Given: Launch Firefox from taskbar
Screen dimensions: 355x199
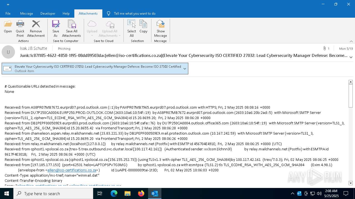Looking at the screenshot, I should tap(141, 193).
